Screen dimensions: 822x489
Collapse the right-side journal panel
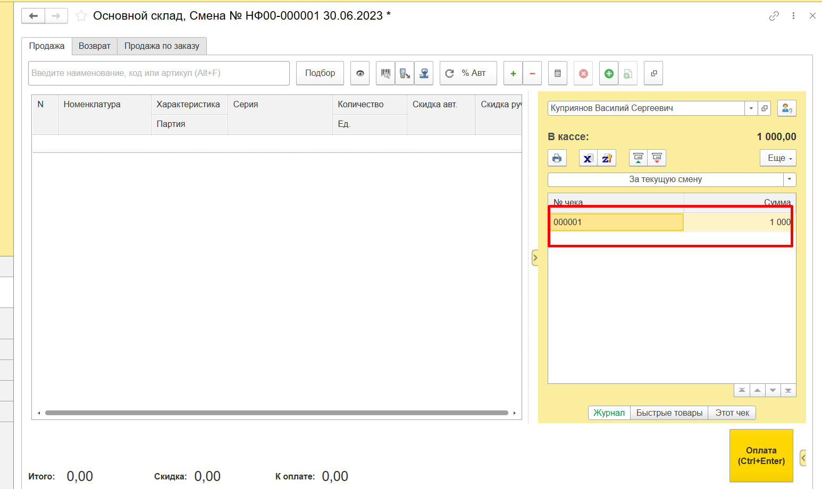(535, 258)
